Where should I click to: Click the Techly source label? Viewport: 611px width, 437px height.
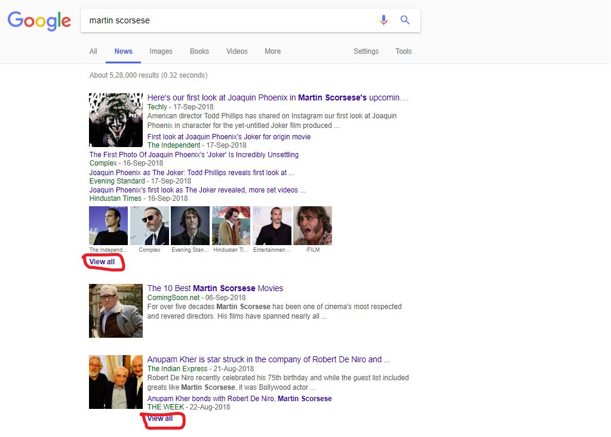[157, 107]
